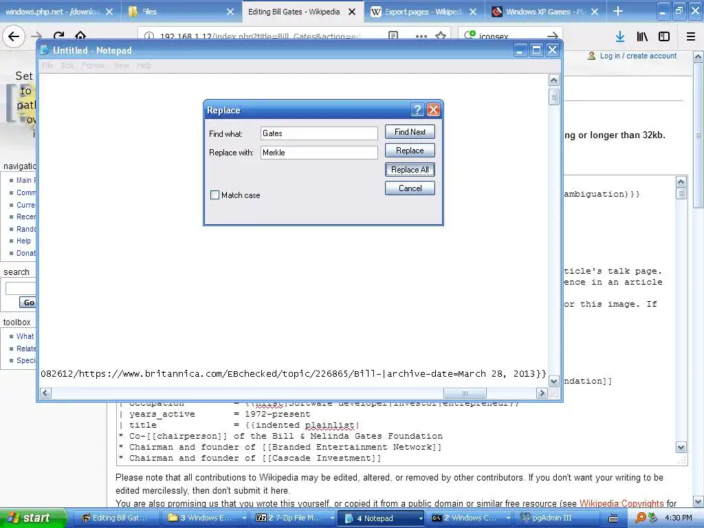Expand the Windows Command taskbar group

point(508,518)
